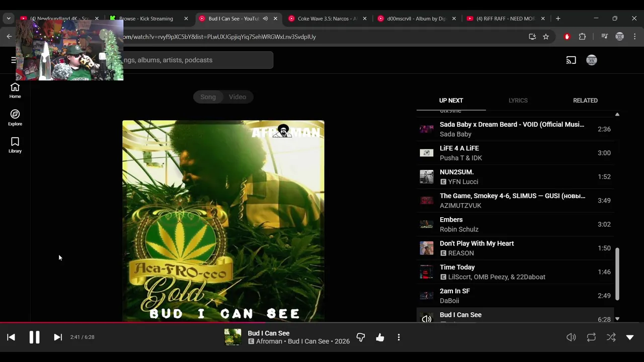Play Time Today from queue

(x=515, y=272)
